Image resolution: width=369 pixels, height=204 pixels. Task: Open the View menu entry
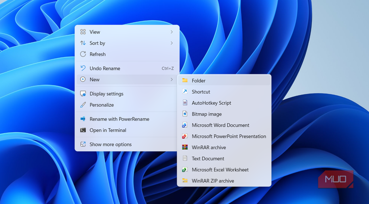[127, 32]
